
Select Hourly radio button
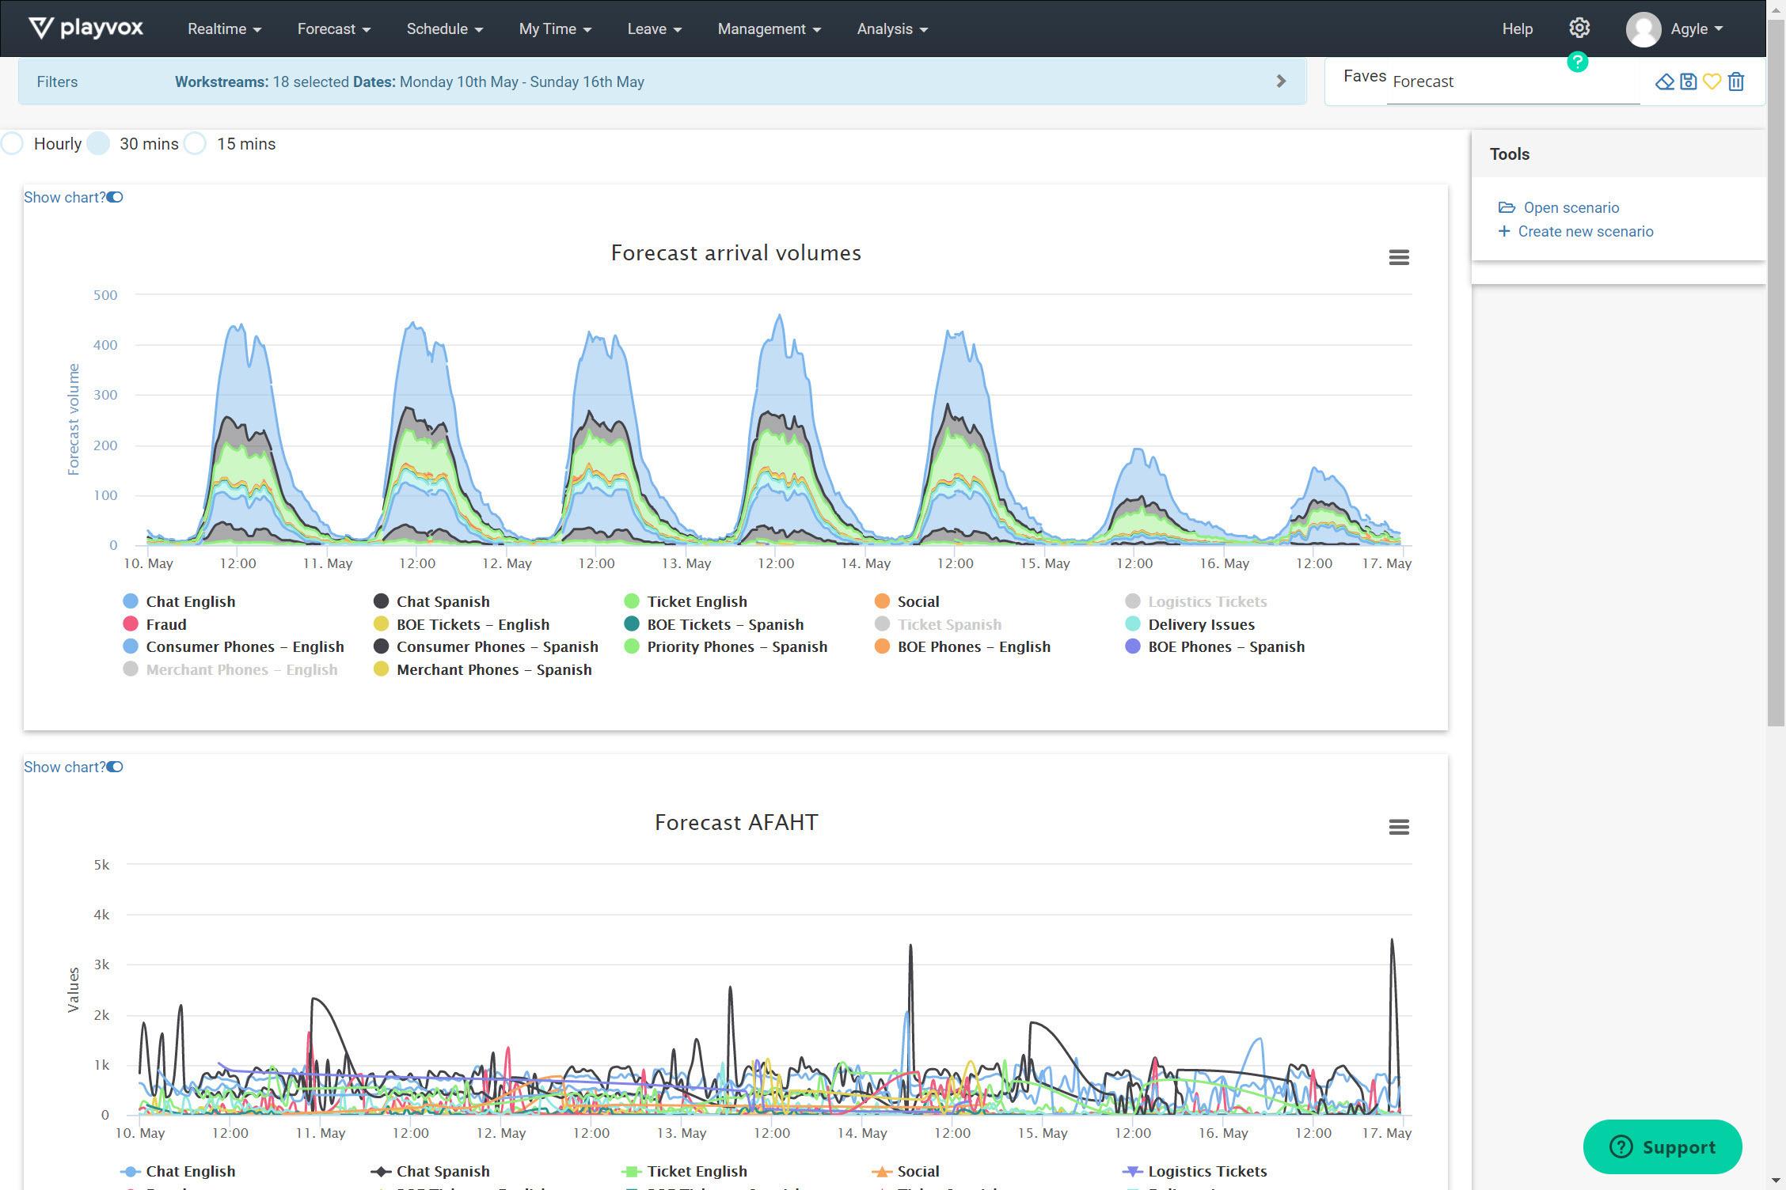13,143
